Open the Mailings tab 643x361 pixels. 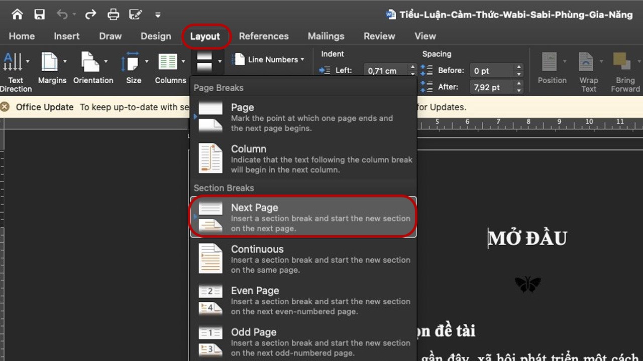tap(326, 36)
